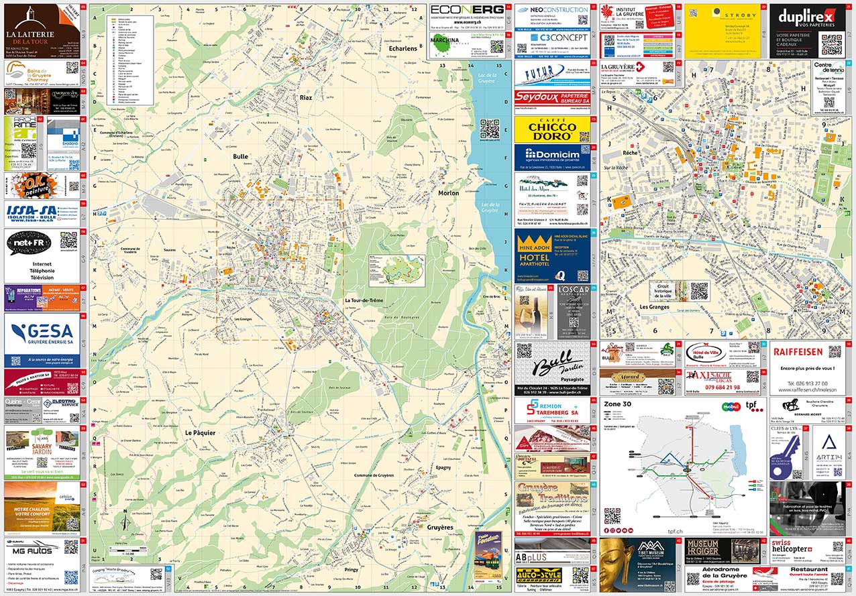The image size is (856, 596).
Task: Select the Hine Adon Hotel Aparthotel ad
Action: 553,255
